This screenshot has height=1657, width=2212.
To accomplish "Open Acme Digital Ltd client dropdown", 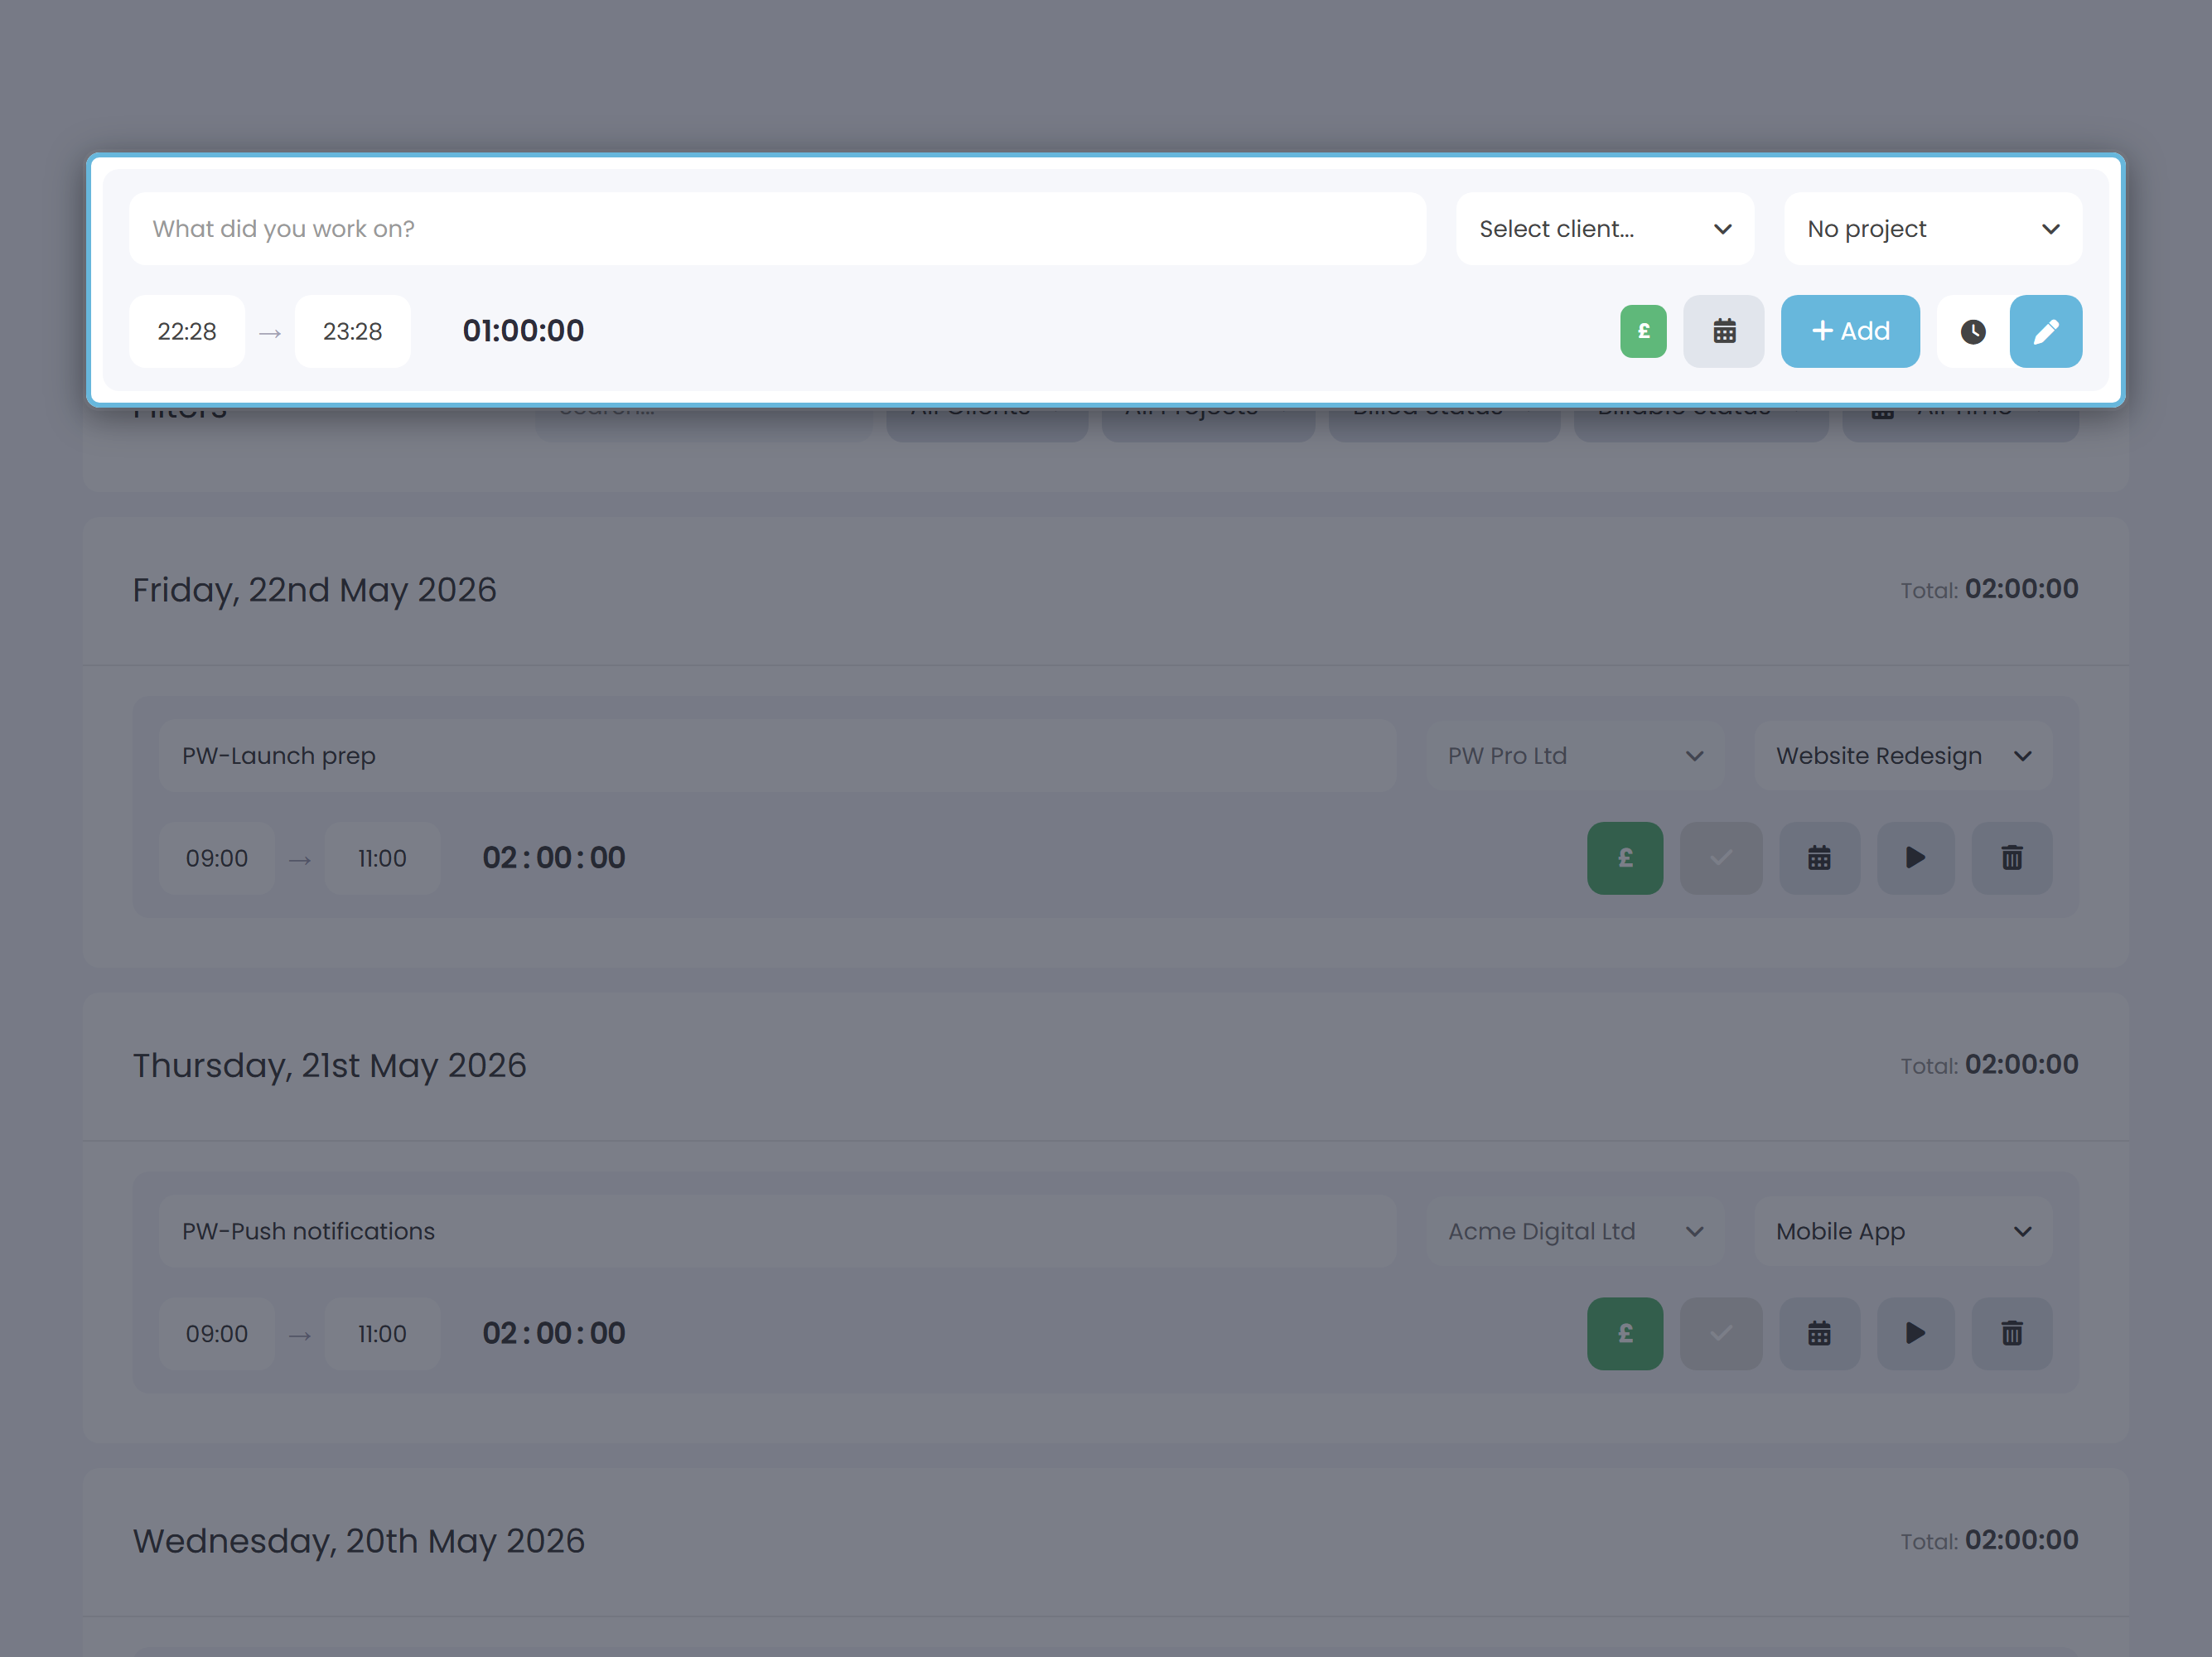I will (1575, 1232).
